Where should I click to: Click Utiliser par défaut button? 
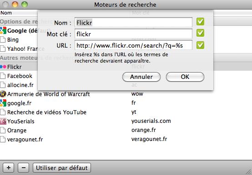coord(62,168)
